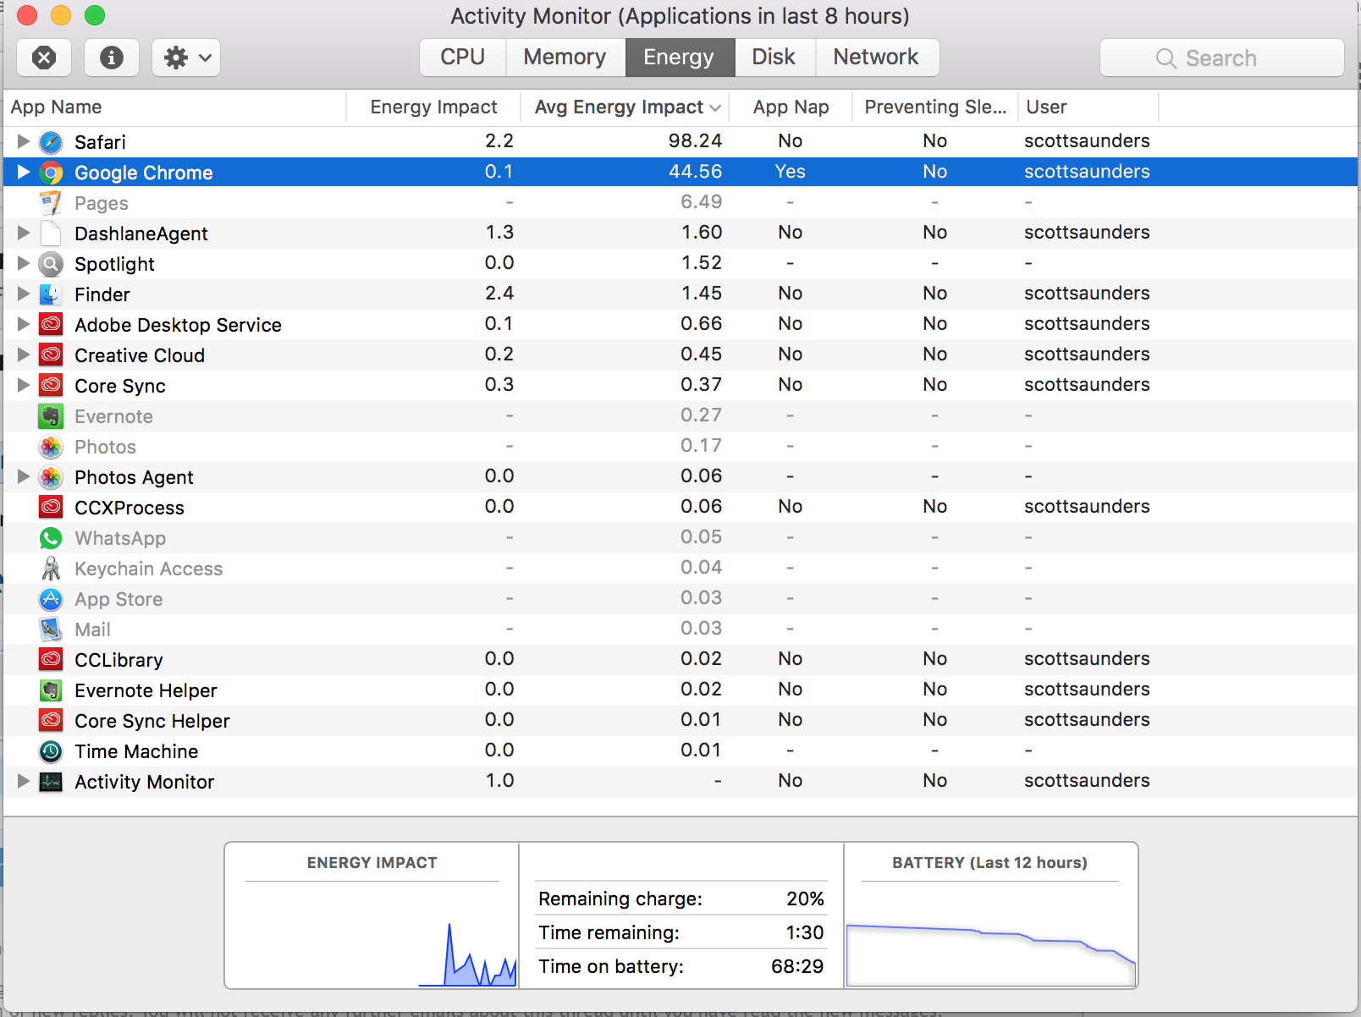The height and width of the screenshot is (1017, 1361).
Task: Click the Photos flower icon
Action: coord(51,447)
